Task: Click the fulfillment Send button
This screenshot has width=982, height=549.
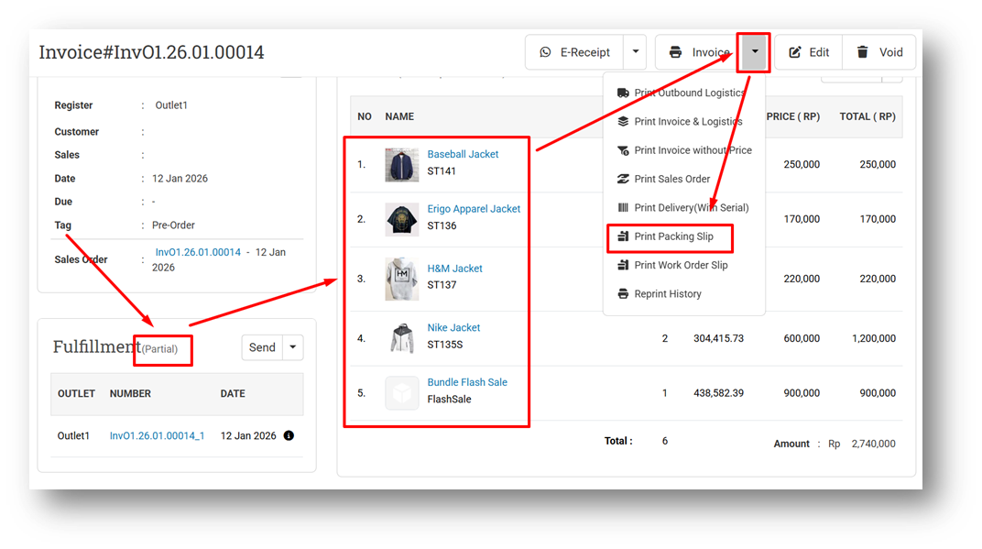Action: (x=262, y=347)
